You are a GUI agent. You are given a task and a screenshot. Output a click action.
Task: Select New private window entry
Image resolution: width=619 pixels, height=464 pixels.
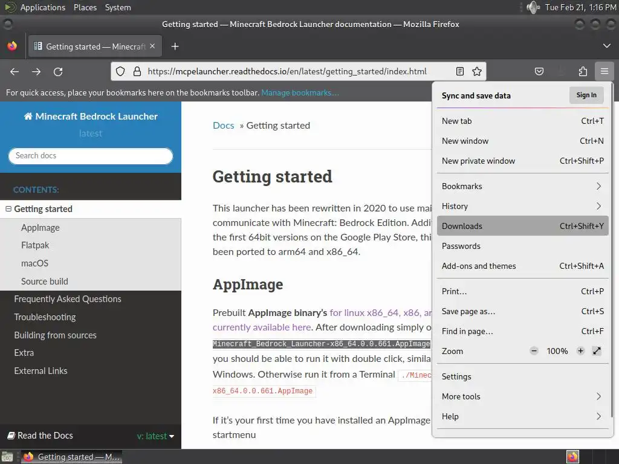523,161
